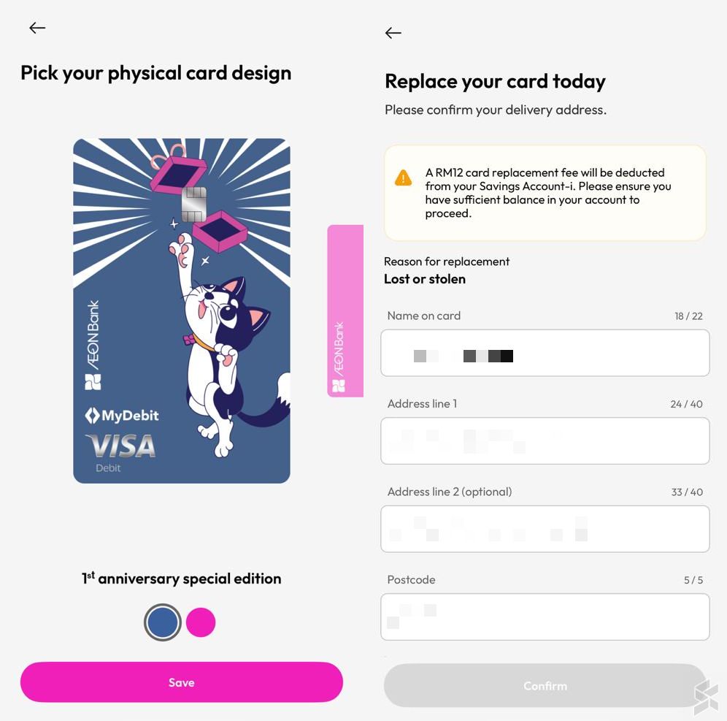This screenshot has width=727, height=721.
Task: Choose the pink card design swatch
Action: [201, 622]
